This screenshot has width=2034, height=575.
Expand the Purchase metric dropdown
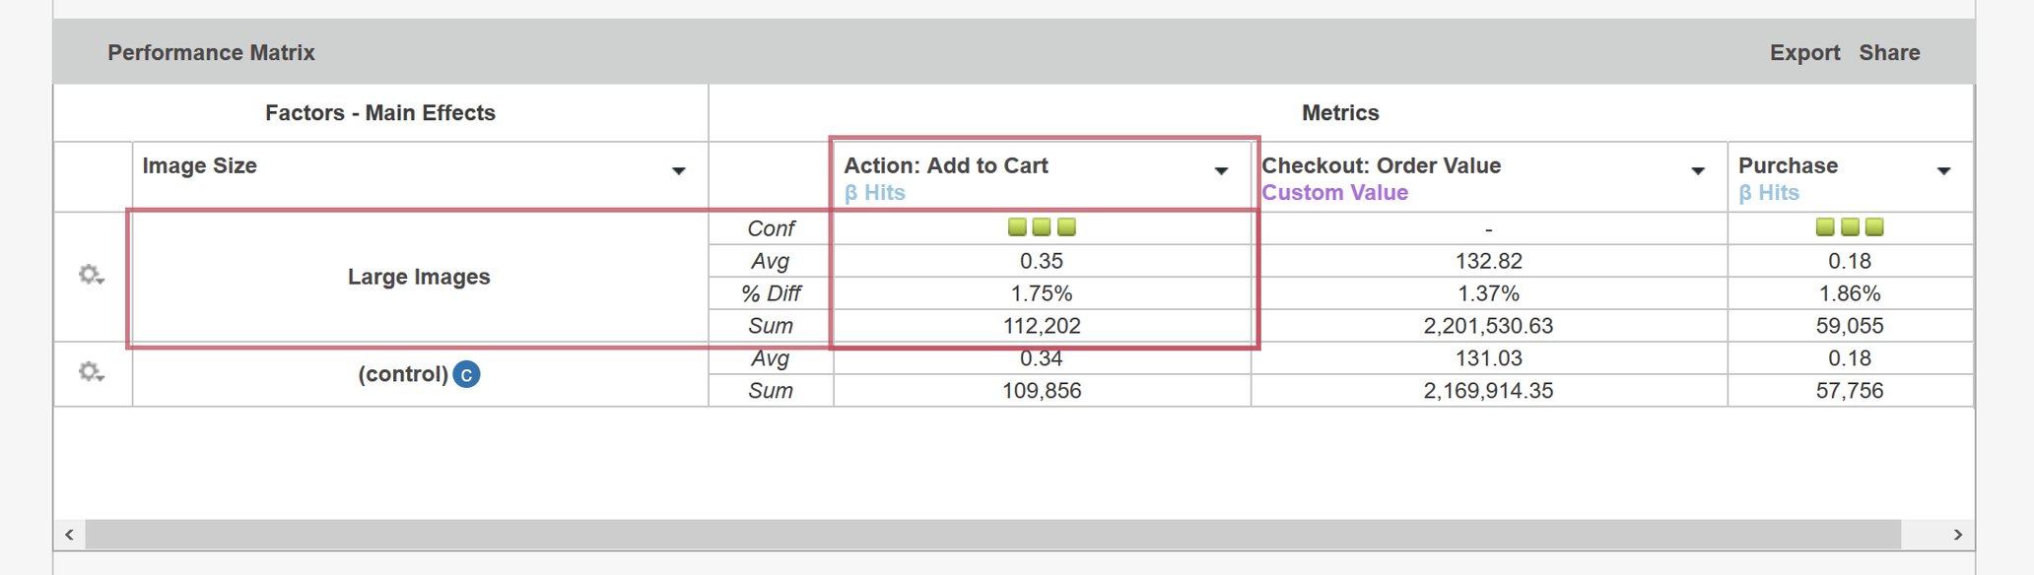[x=1943, y=171]
